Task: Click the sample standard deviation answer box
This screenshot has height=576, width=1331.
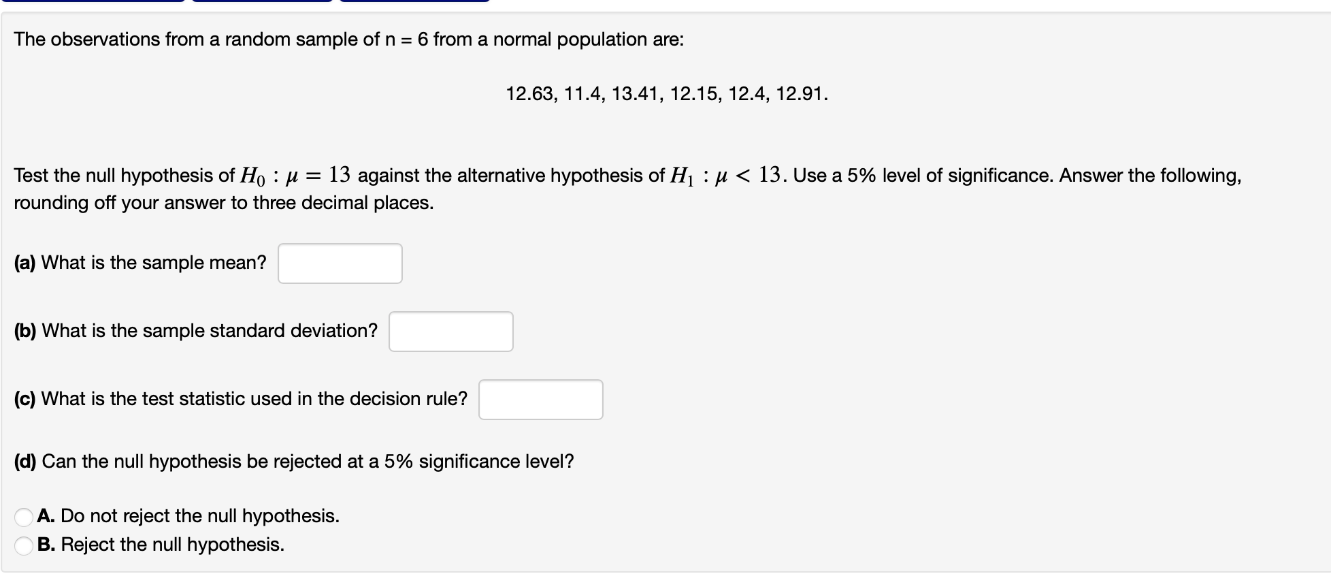Action: click(450, 332)
